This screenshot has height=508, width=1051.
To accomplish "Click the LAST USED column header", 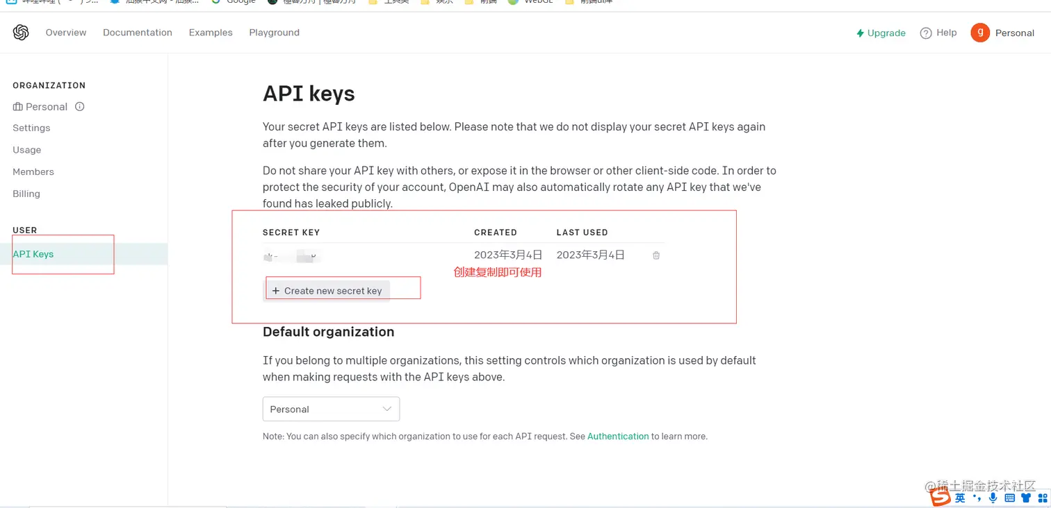I will point(582,232).
